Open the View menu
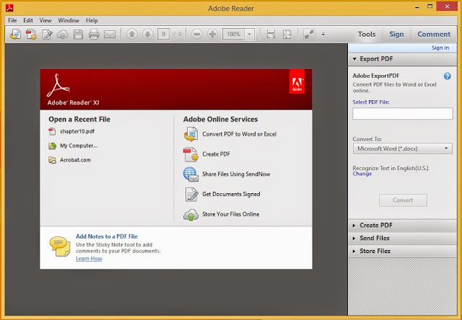 [x=45, y=20]
